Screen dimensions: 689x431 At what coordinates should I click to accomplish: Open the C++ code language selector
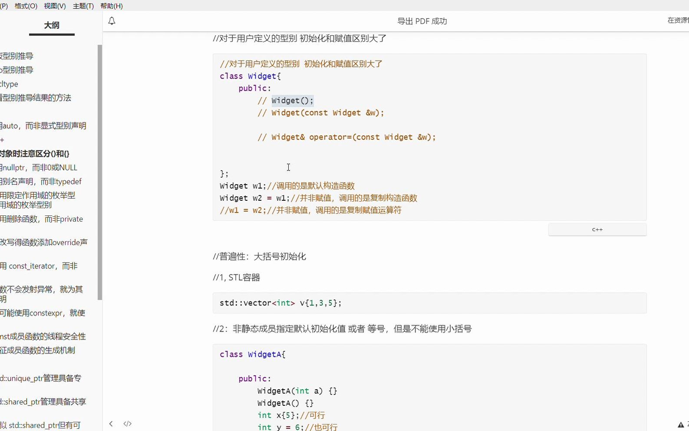pos(597,229)
